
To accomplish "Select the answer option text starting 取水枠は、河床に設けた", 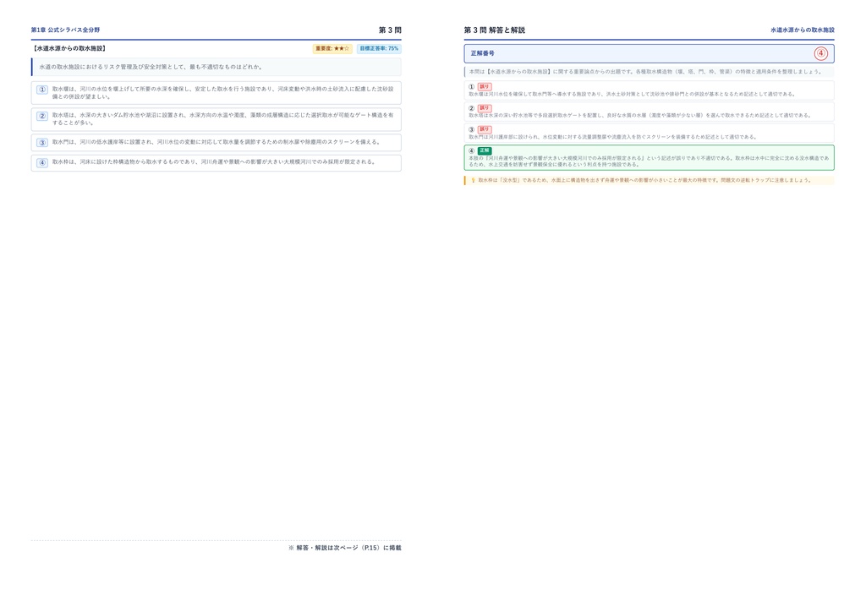I will click(x=214, y=162).
